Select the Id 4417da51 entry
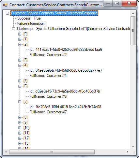 pyautogui.click(x=66, y=50)
